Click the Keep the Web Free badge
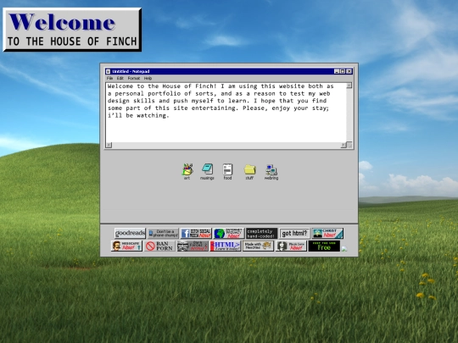 pyautogui.click(x=324, y=246)
